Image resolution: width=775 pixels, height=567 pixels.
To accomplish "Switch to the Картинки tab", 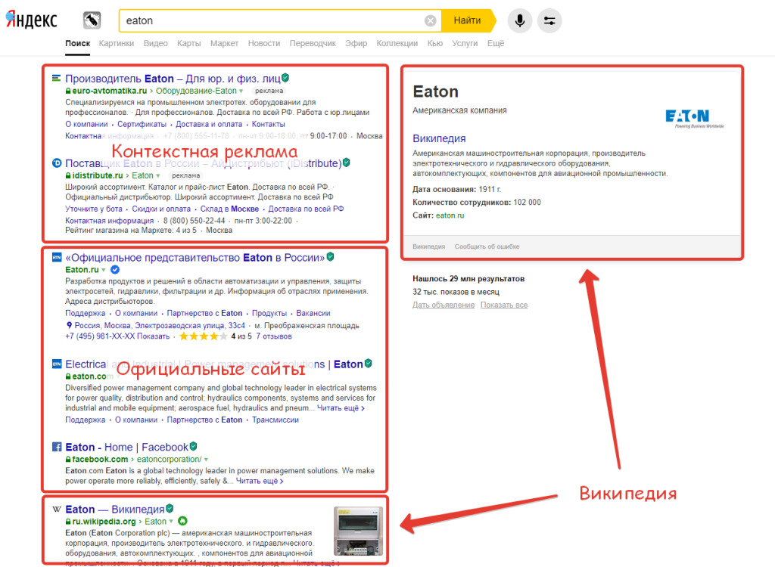I will [116, 43].
